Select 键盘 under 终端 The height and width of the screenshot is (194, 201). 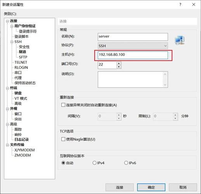18,93
